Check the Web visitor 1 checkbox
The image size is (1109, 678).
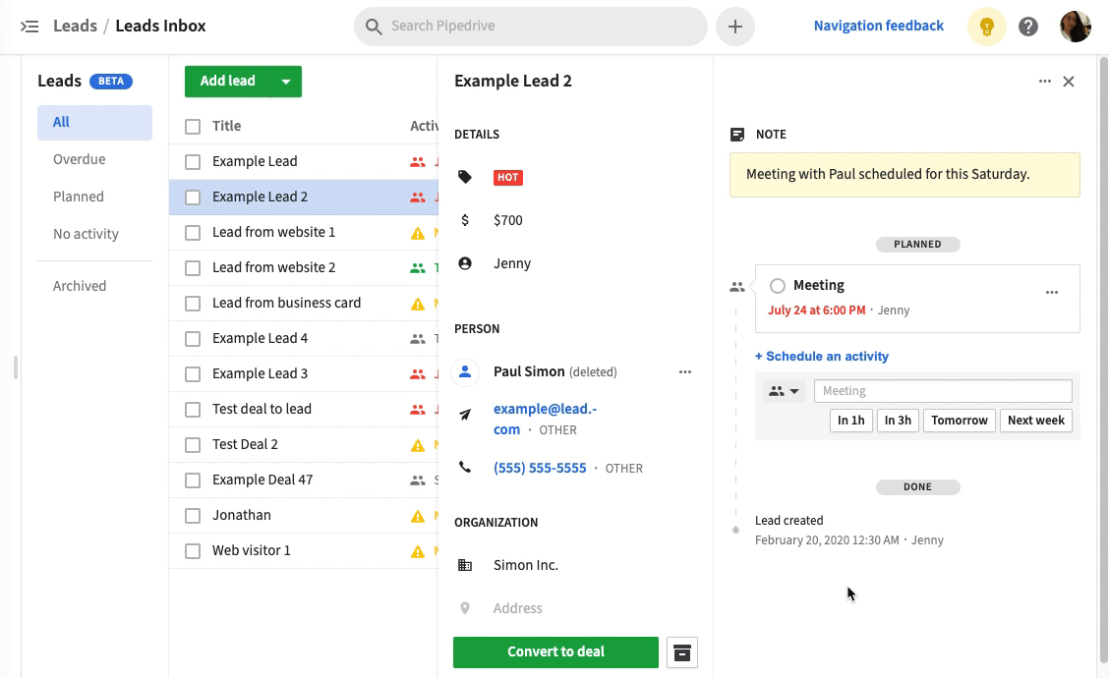[x=193, y=550]
